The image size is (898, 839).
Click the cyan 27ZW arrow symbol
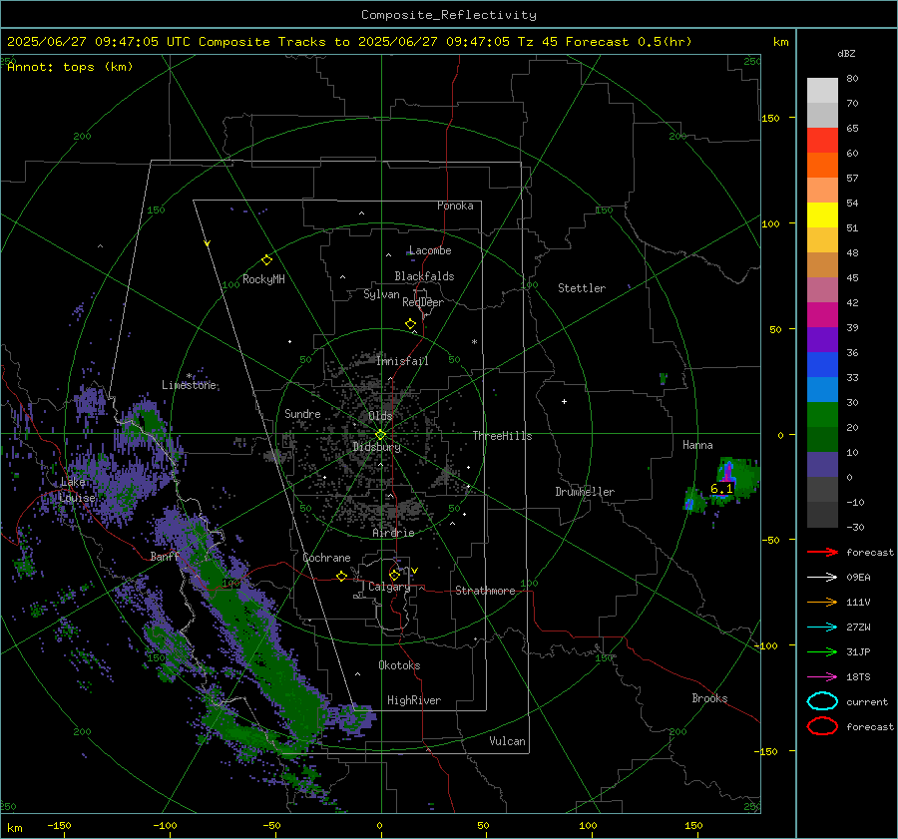pyautogui.click(x=822, y=628)
